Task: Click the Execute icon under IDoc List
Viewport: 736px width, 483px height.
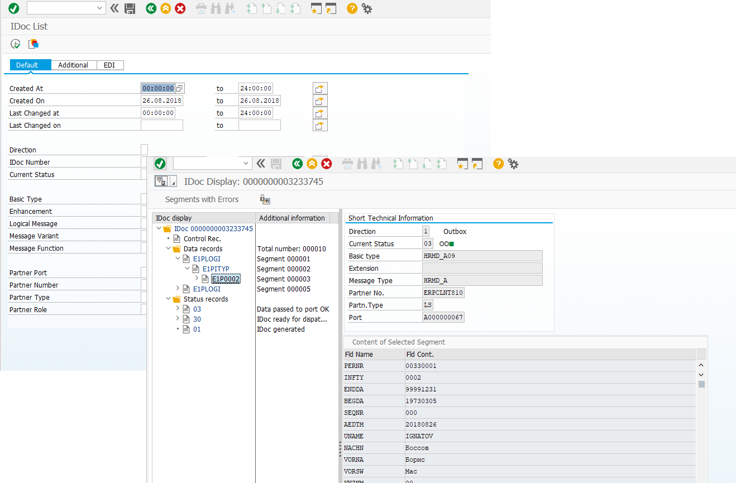Action: click(x=16, y=44)
